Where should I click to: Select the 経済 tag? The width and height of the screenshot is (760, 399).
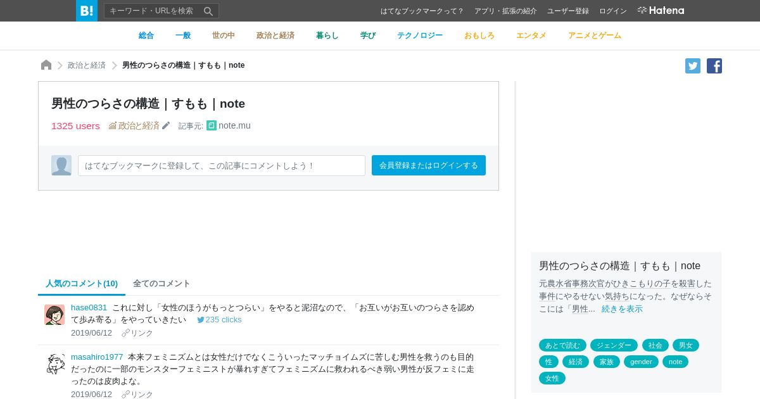point(575,362)
